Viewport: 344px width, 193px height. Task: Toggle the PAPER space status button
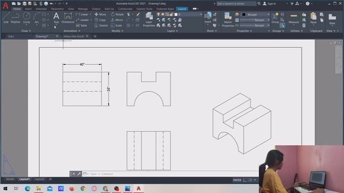pos(237,180)
